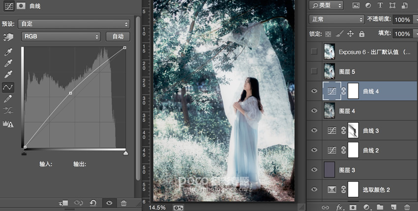418x211 pixels.
Task: Click the 填充 100% fill field
Action: point(403,34)
